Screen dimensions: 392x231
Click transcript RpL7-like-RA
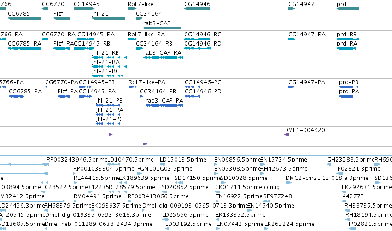pos(146,35)
